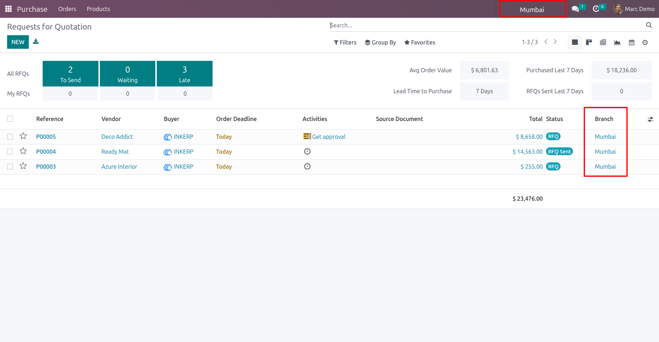Click the search magnifier icon
Viewport: 659px width, 342px height.
coord(649,25)
